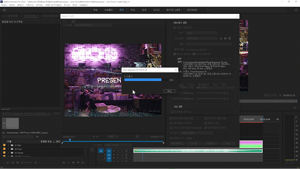
Task: Click the project panel thumbnail preview
Action: pos(11,123)
